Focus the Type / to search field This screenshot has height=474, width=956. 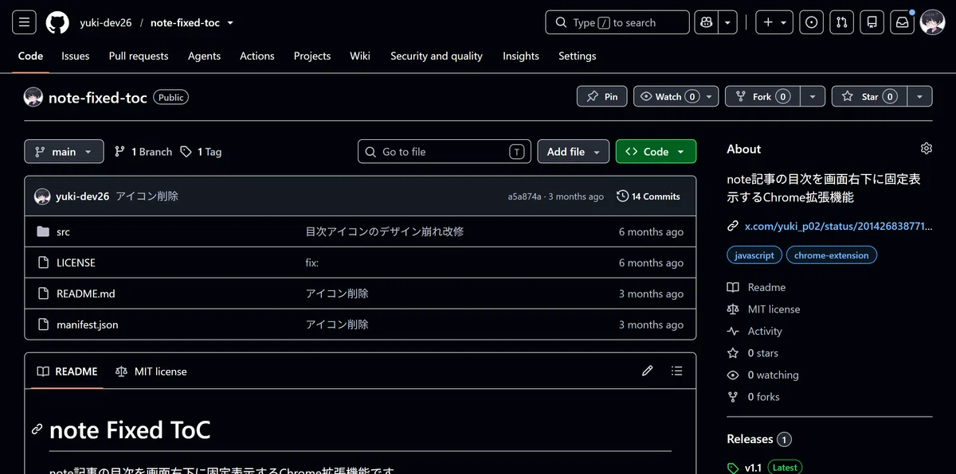[617, 22]
